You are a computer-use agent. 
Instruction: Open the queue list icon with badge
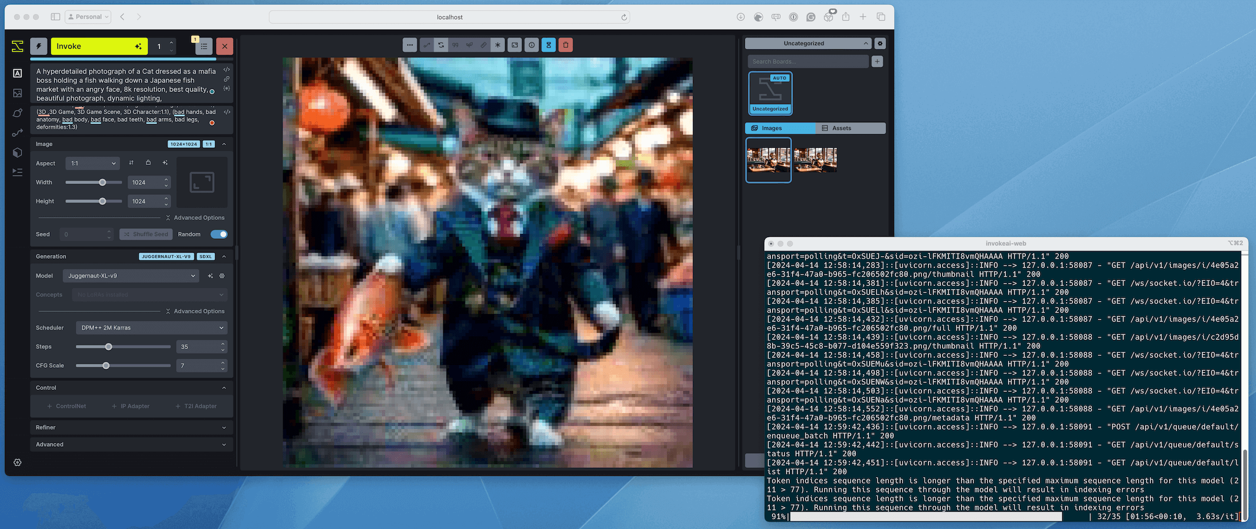click(204, 47)
